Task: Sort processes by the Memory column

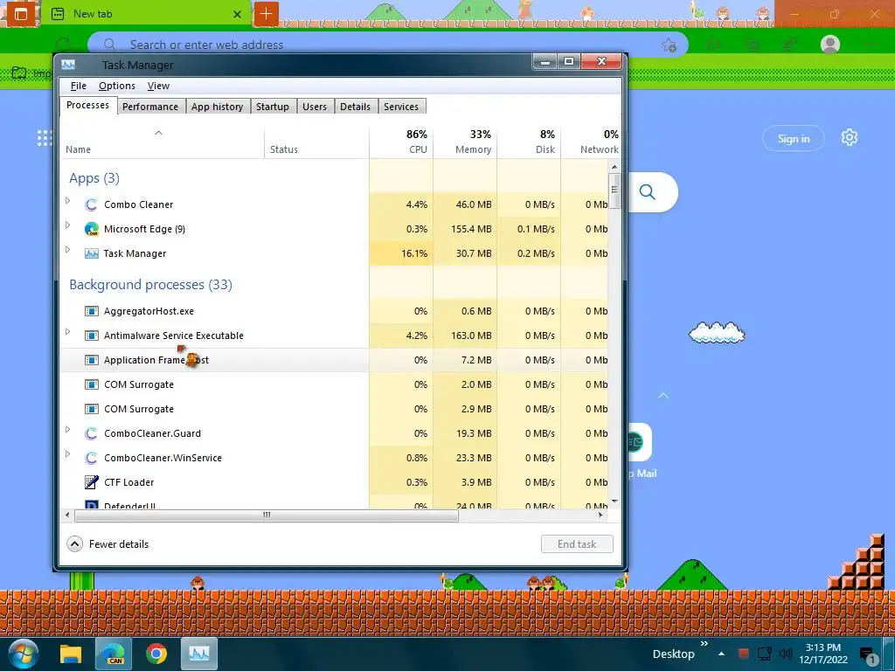Action: [465, 142]
